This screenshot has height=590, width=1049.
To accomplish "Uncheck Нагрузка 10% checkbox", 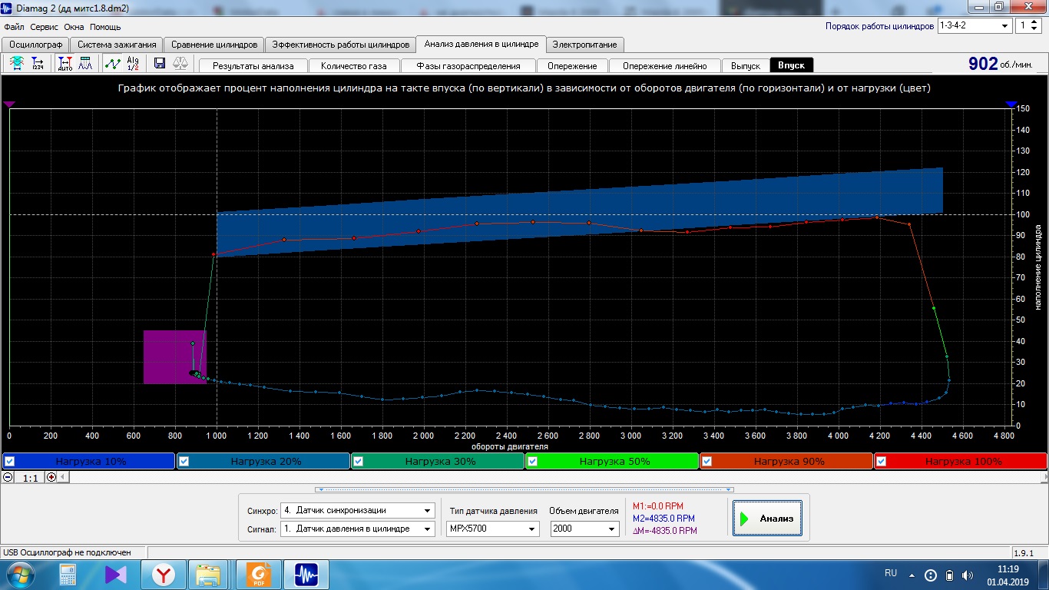I will 10,461.
